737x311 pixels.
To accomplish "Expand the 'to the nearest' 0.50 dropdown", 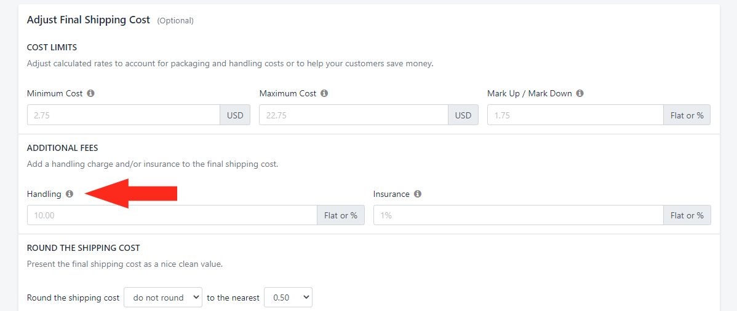I will coord(288,298).
